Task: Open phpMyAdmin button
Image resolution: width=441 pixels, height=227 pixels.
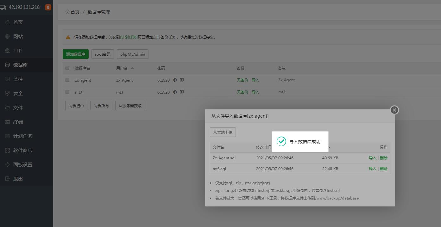Action: point(133,54)
